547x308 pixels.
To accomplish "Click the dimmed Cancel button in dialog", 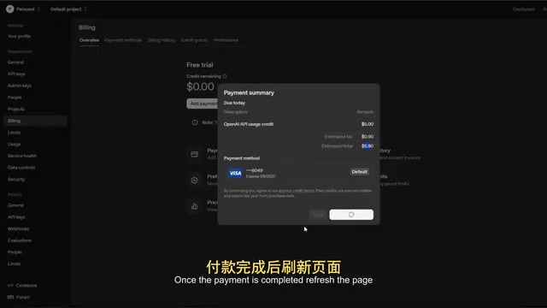I will pyautogui.click(x=318, y=215).
